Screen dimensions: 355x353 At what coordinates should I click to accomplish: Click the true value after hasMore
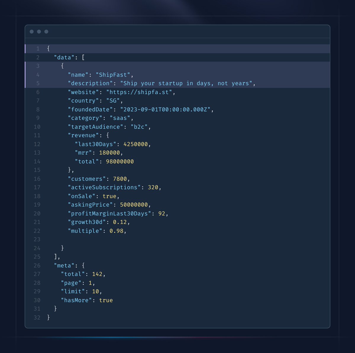coord(106,300)
